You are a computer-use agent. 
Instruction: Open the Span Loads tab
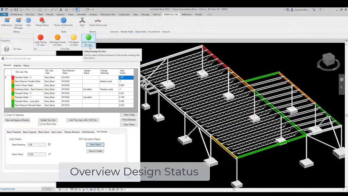(x=57, y=132)
